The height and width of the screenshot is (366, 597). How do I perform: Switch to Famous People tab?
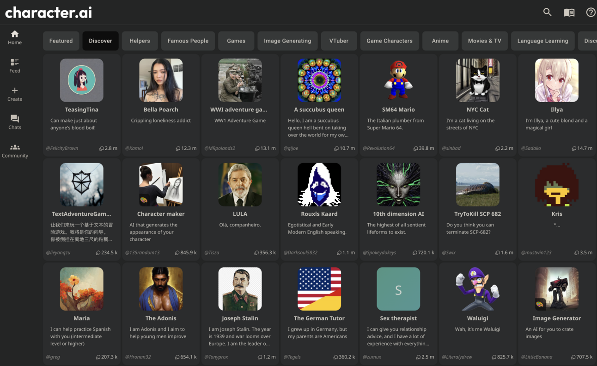tap(188, 41)
